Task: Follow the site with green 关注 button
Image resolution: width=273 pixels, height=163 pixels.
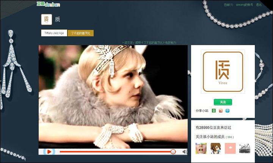Action: tap(223, 102)
